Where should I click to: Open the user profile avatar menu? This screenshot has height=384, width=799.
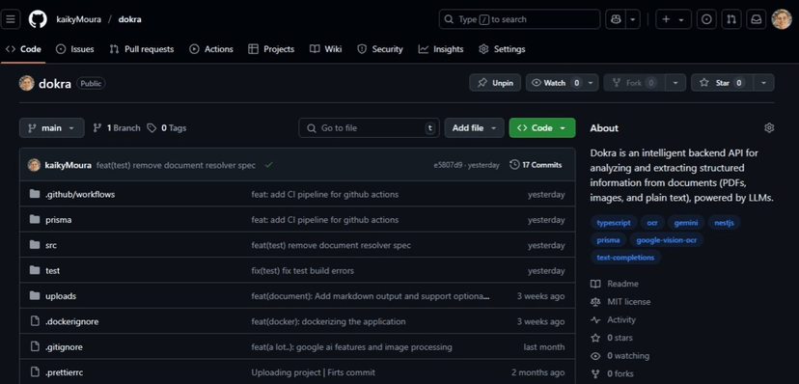pos(782,19)
